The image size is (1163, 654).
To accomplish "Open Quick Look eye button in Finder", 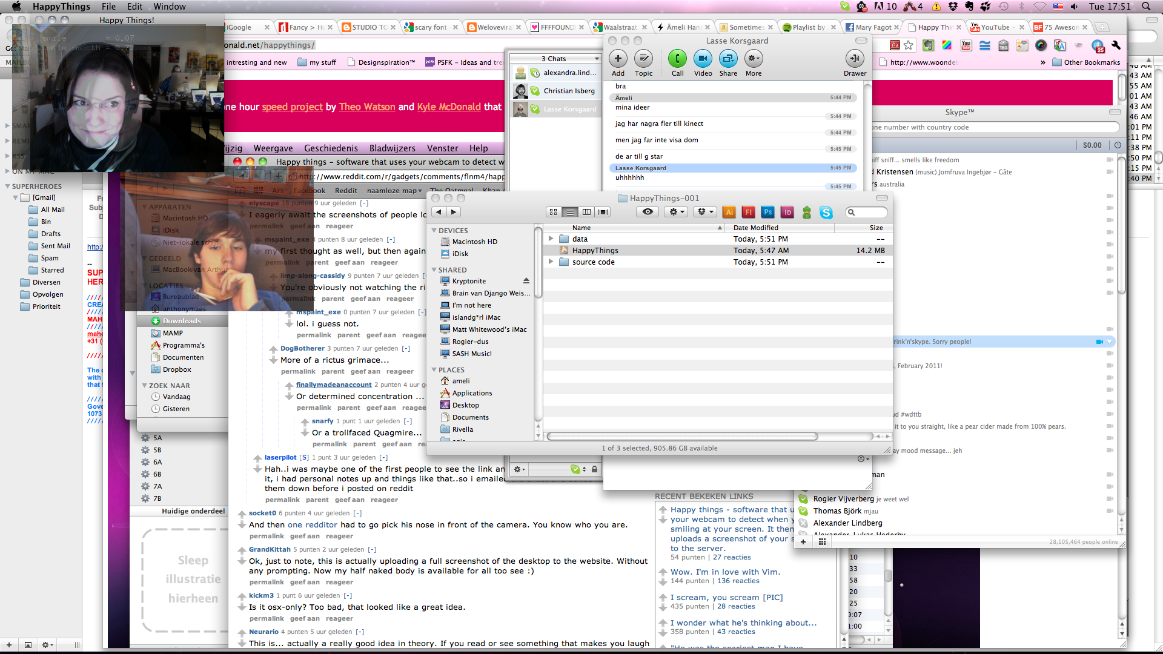I will [648, 212].
